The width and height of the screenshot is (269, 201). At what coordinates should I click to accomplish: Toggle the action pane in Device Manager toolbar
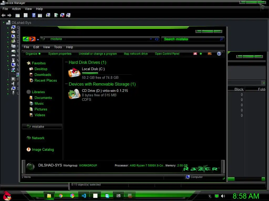point(40,15)
